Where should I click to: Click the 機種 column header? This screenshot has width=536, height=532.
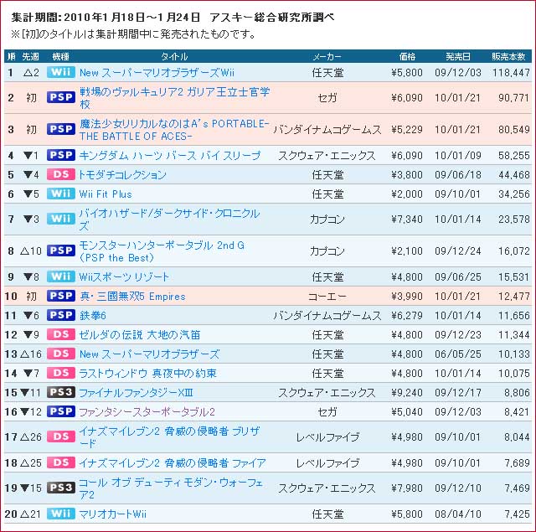(x=61, y=56)
